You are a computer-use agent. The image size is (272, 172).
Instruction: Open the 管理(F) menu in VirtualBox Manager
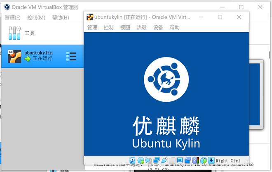(12, 18)
